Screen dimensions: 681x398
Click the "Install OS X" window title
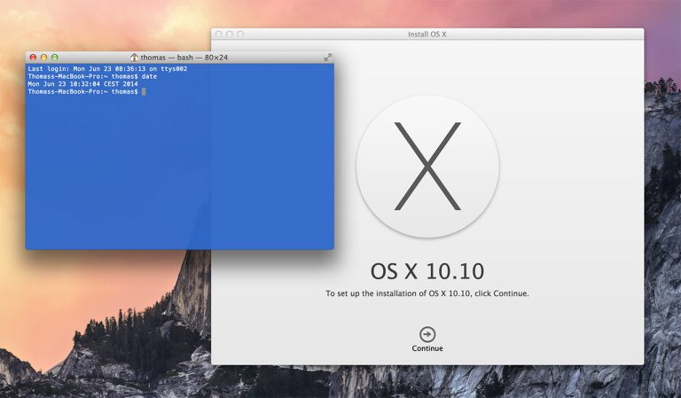click(x=427, y=34)
